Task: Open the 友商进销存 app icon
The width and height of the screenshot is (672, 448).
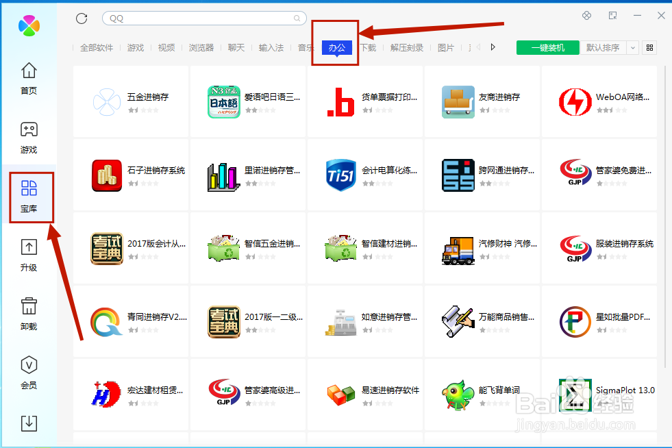Action: point(458,102)
